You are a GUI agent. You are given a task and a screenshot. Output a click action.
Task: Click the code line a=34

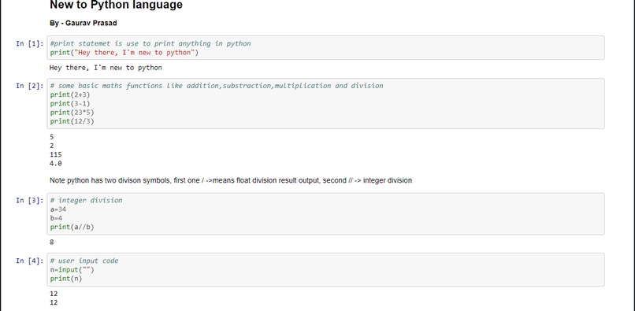click(x=58, y=209)
